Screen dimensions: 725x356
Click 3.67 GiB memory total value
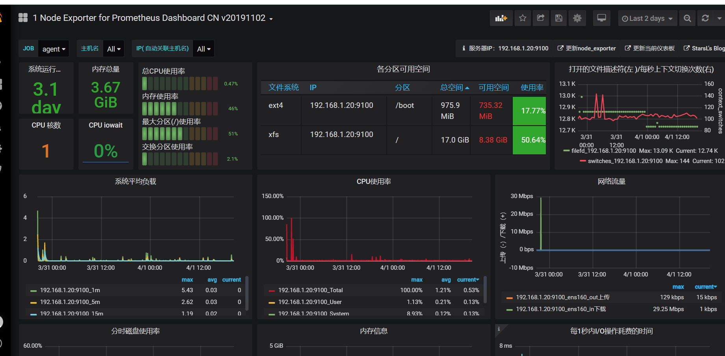(106, 95)
